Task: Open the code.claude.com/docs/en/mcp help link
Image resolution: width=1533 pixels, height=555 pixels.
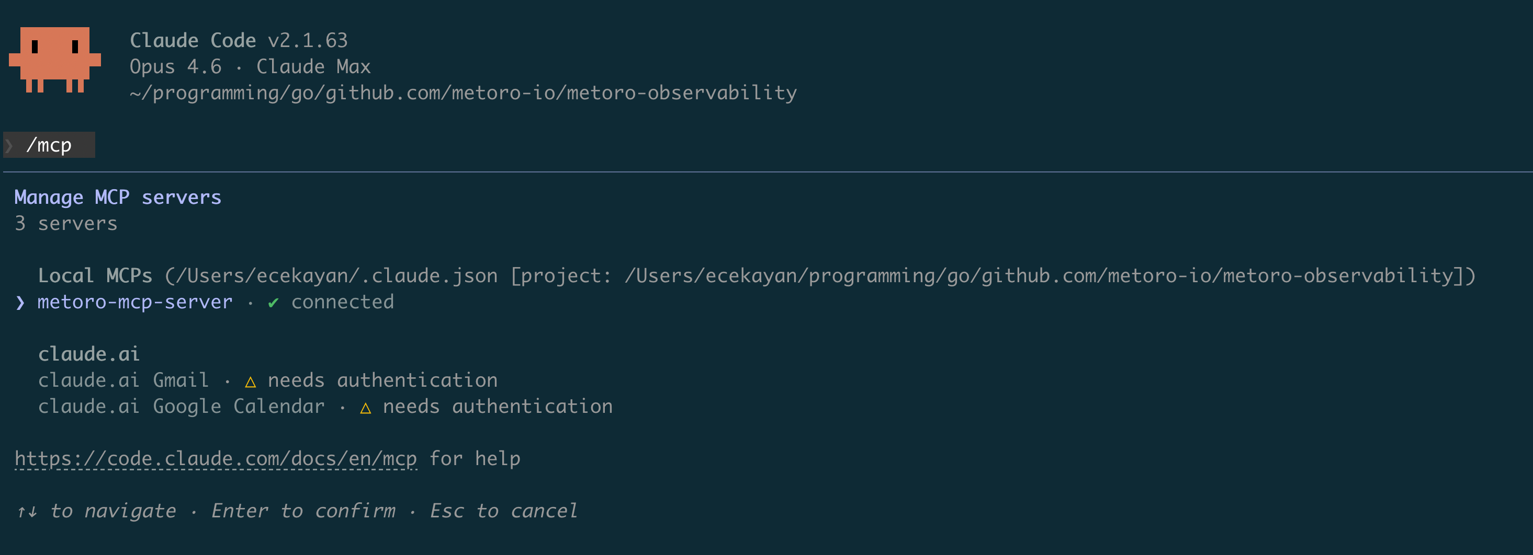Action: (x=216, y=459)
